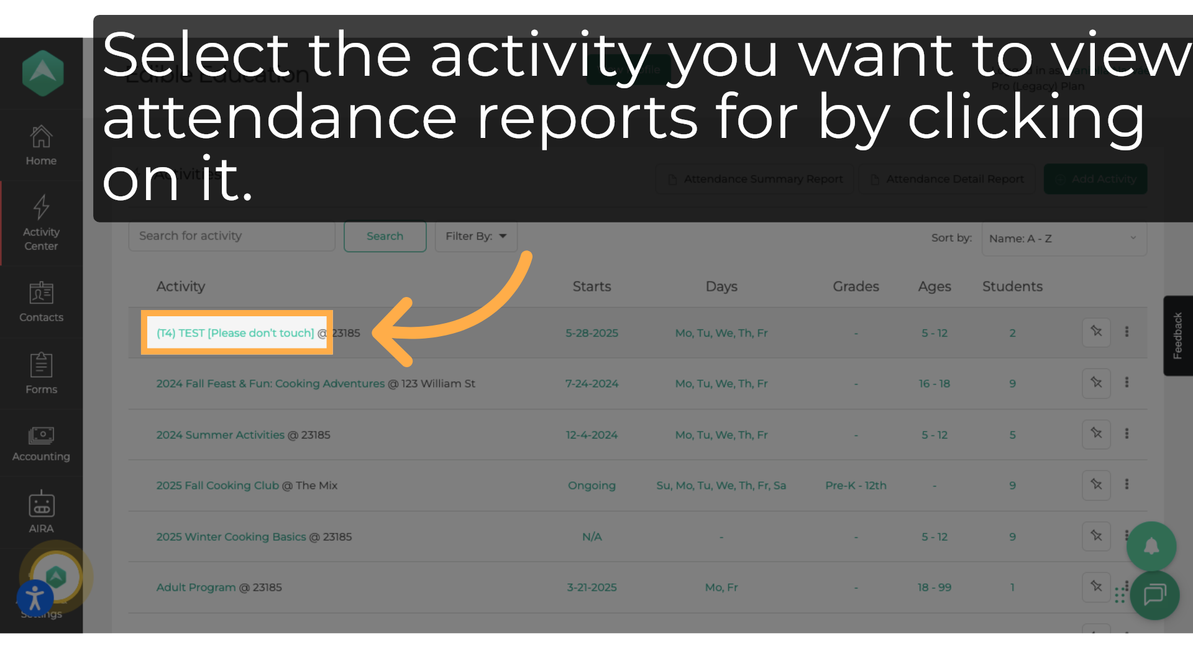Viewport: 1193px width, 671px height.
Task: Expand the Filter By dropdown
Action: pyautogui.click(x=475, y=236)
